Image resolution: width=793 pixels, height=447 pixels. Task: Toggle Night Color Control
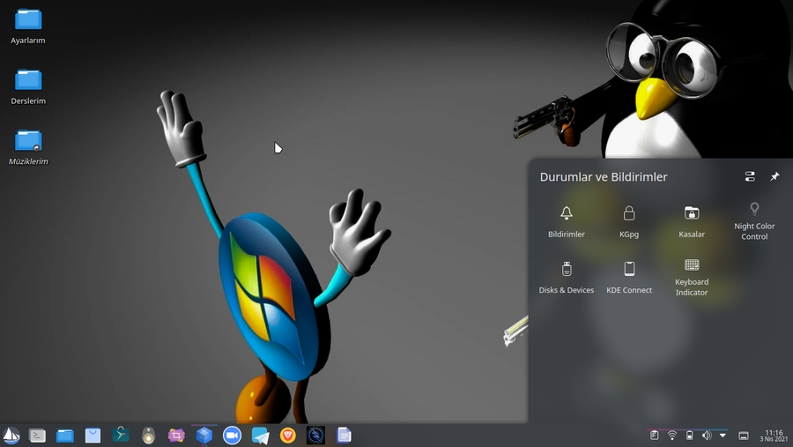tap(754, 220)
